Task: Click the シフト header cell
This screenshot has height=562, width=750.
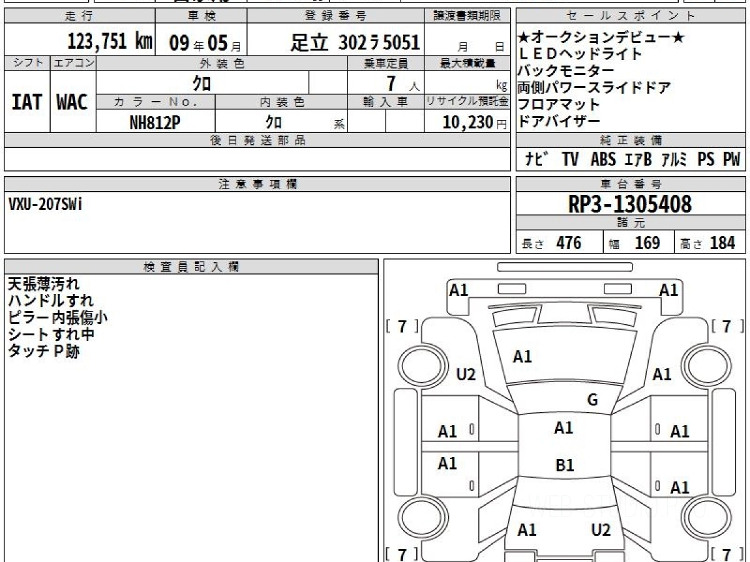Action: pyautogui.click(x=27, y=63)
